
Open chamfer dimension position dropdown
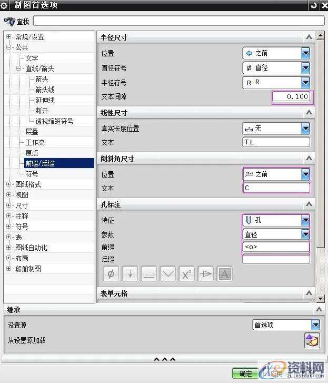pos(305,174)
